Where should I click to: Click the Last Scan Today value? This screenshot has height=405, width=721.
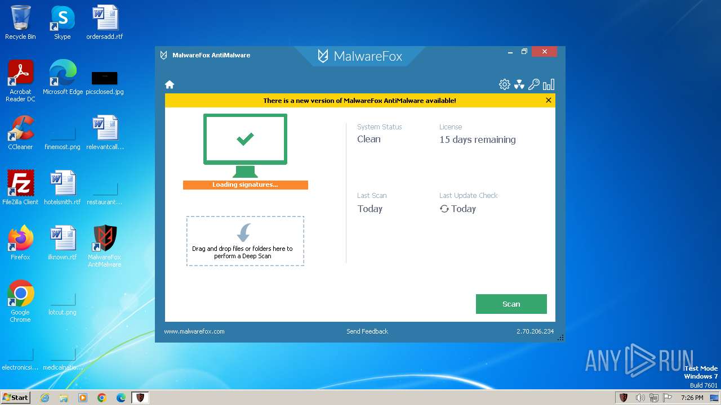pyautogui.click(x=370, y=209)
